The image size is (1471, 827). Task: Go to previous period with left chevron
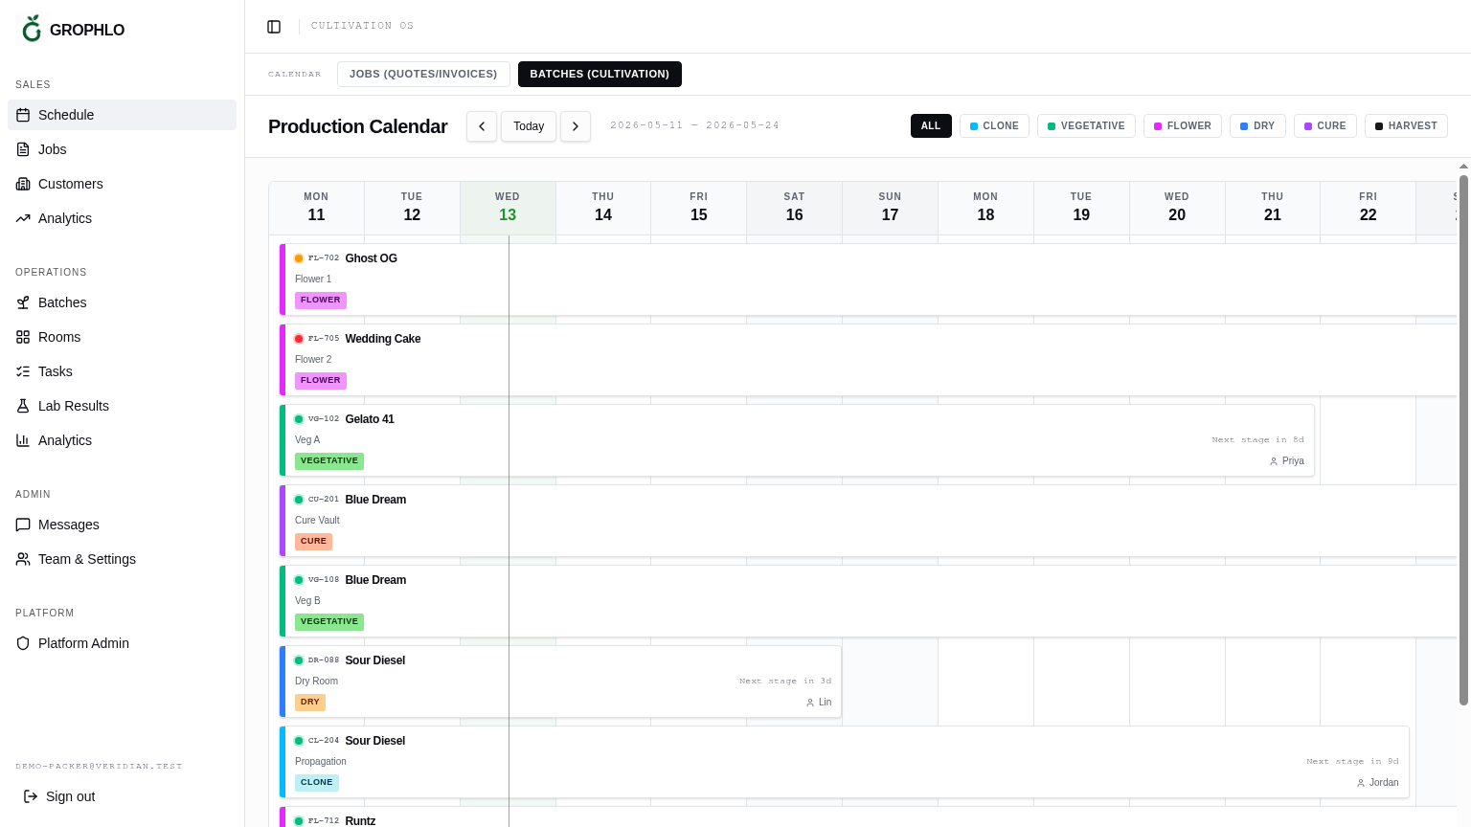click(482, 126)
